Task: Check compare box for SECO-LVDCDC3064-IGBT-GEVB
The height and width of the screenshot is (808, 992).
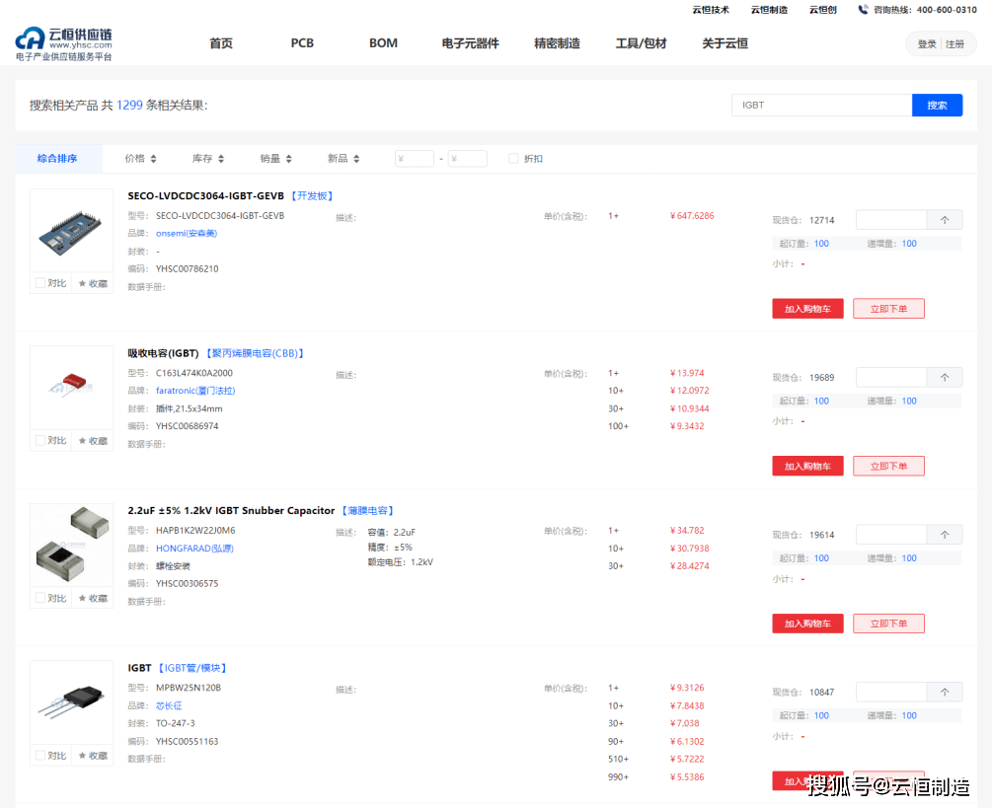Action: pyautogui.click(x=40, y=283)
